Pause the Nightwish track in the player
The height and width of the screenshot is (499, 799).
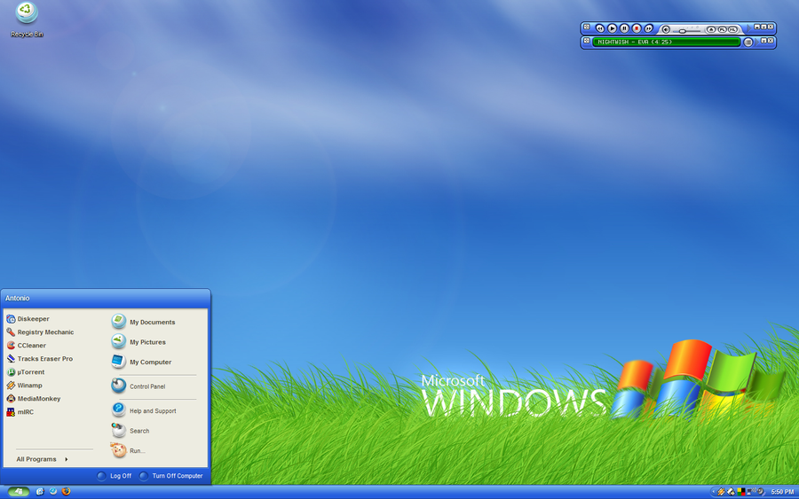624,28
